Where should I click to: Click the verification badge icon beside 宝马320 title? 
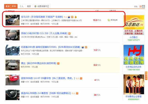coord(69,17)
